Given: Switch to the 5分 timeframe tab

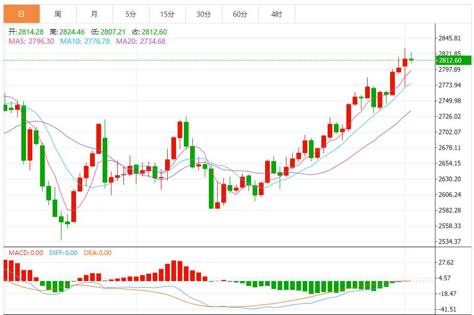Looking at the screenshot, I should [x=131, y=14].
